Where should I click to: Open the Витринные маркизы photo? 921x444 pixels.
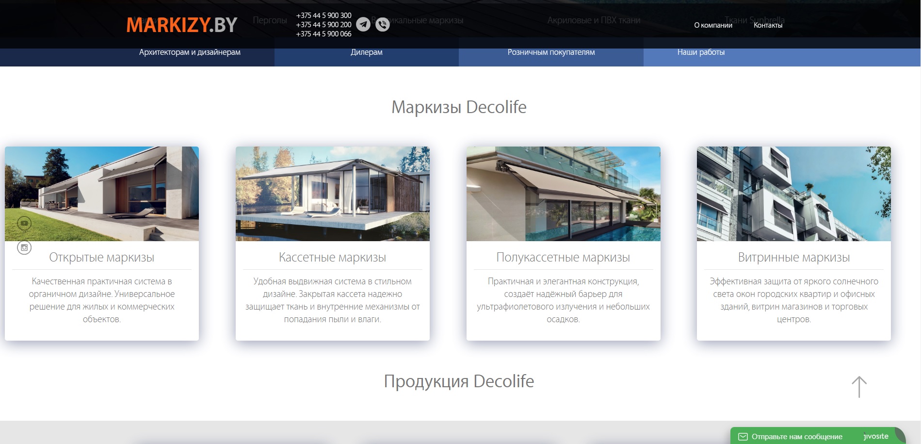pos(794,194)
